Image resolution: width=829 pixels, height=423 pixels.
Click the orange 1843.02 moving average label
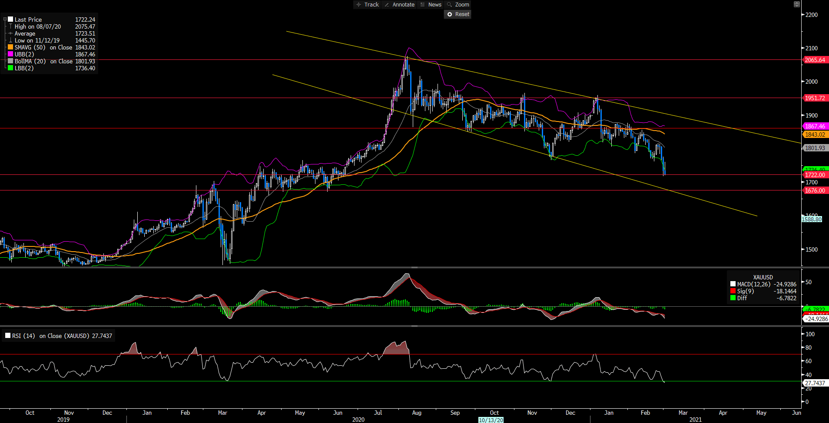(816, 134)
